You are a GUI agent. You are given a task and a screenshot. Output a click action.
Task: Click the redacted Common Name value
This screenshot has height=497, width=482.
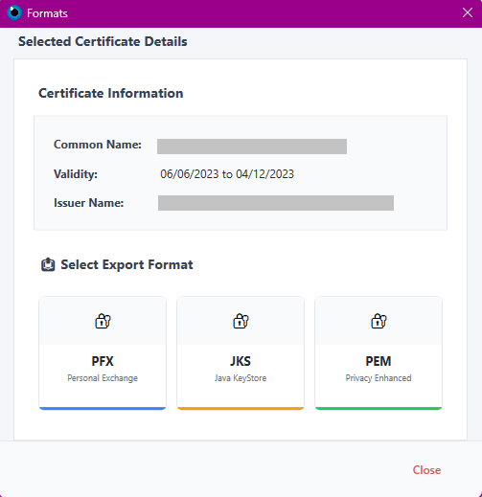(252, 147)
